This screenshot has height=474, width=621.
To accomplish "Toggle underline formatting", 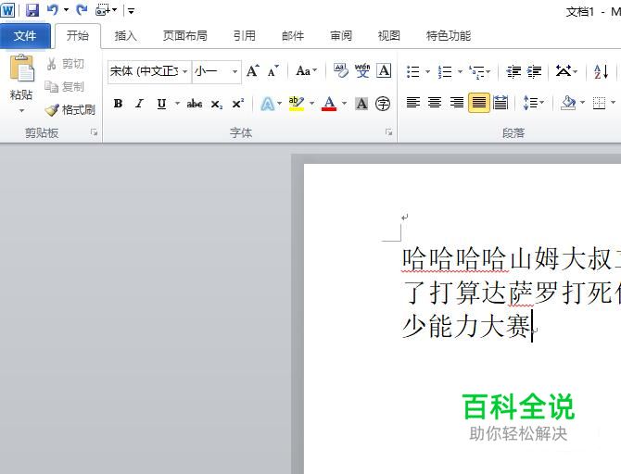I will coord(161,104).
